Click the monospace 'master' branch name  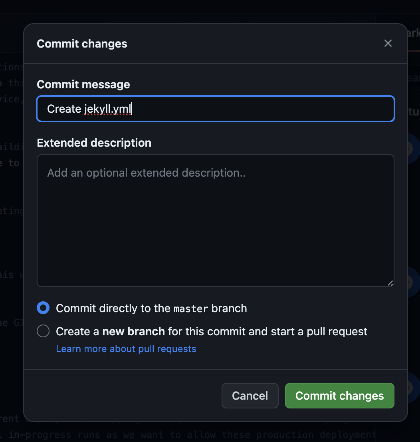pyautogui.click(x=191, y=309)
